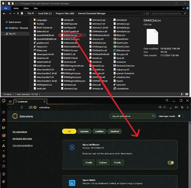Expand the File Explorer ribbon chevron
The image size is (191, 188).
click(184, 8)
